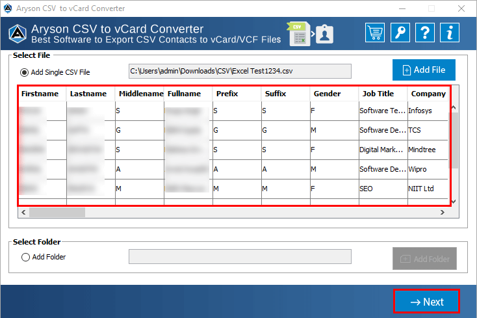This screenshot has height=318, width=477.
Task: Click the Add File button
Action: (424, 70)
